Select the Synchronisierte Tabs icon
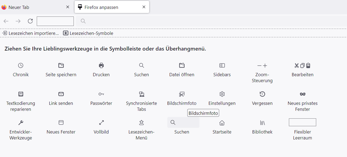 coord(142,94)
